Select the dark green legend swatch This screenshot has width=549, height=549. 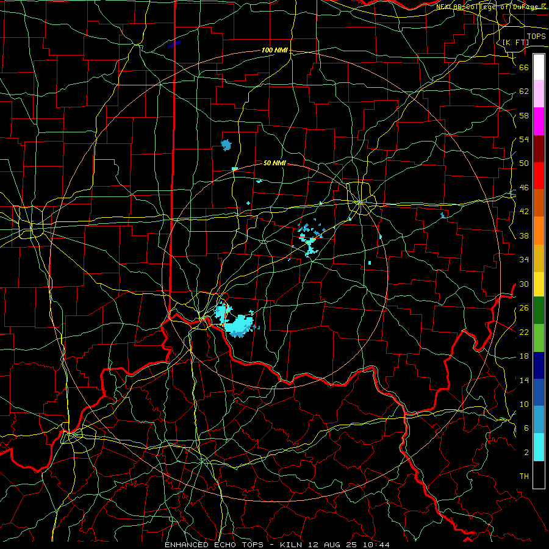click(539, 310)
